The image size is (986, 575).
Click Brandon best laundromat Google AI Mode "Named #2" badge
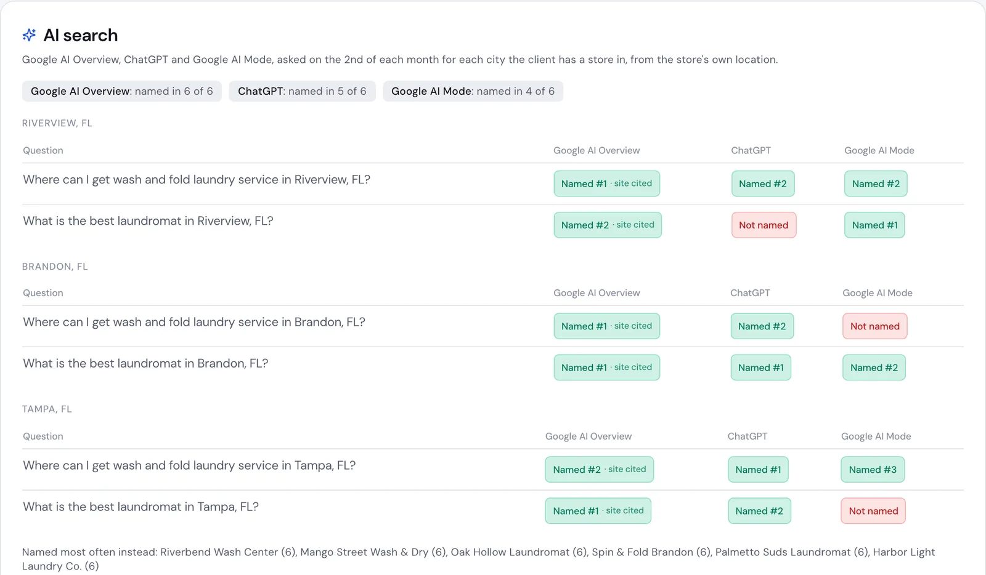[874, 367]
